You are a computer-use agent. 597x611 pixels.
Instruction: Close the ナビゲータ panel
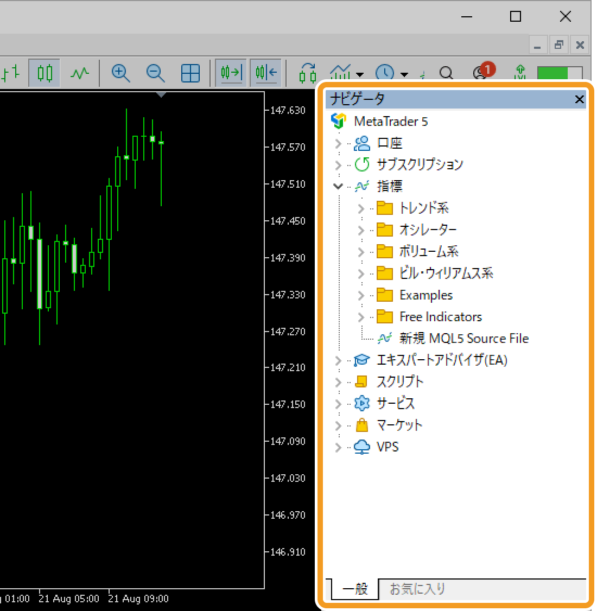tap(579, 99)
